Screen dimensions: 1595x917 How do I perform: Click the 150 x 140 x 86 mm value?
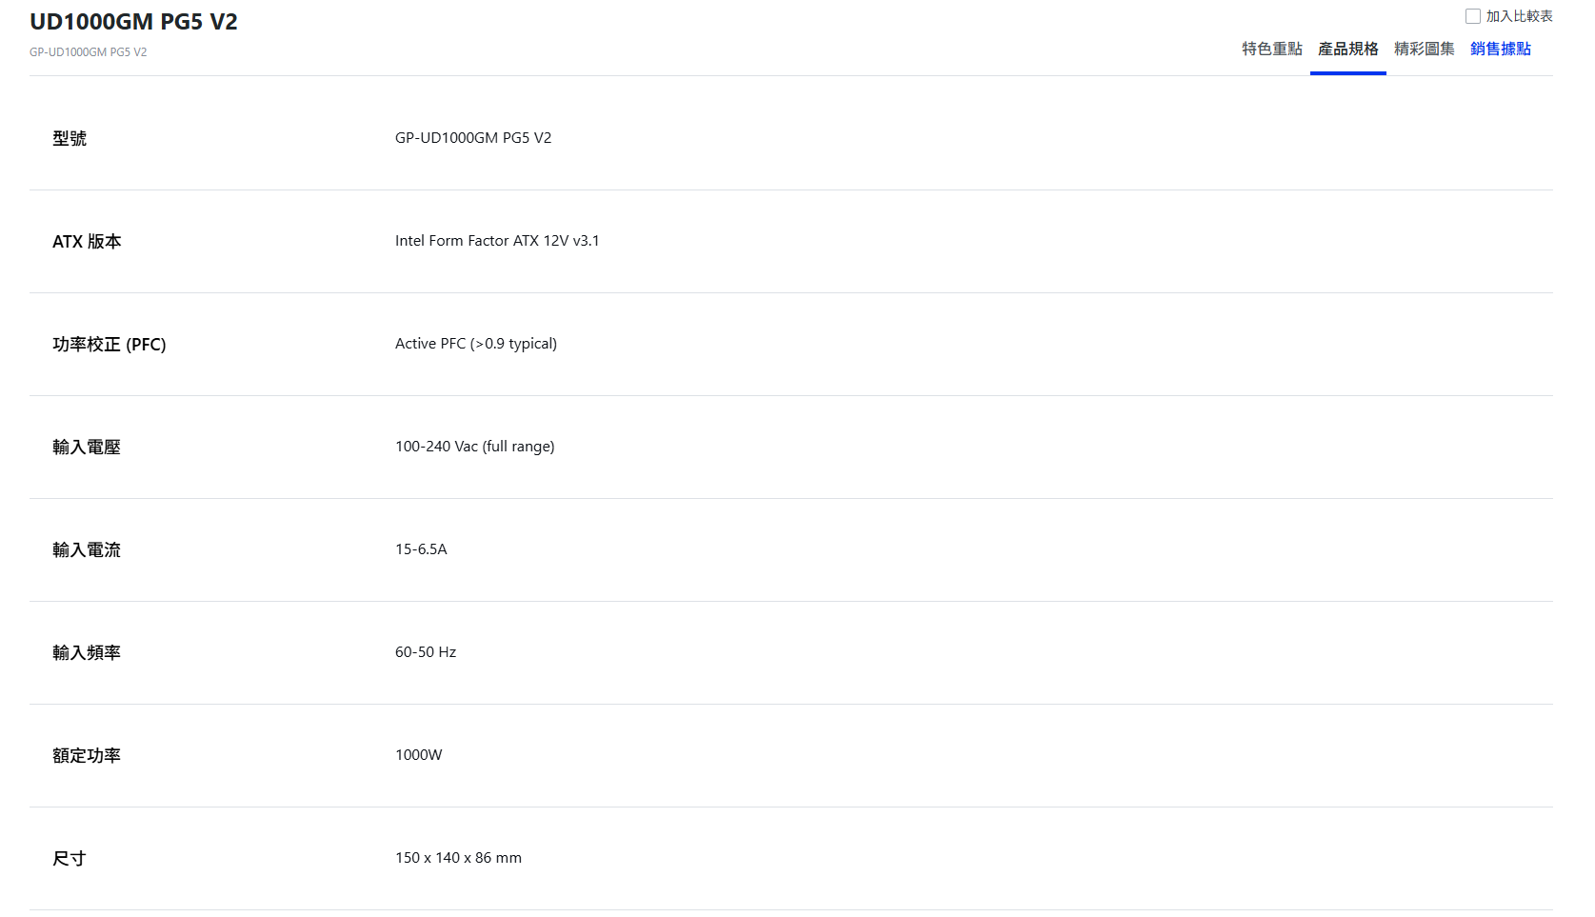coord(458,858)
